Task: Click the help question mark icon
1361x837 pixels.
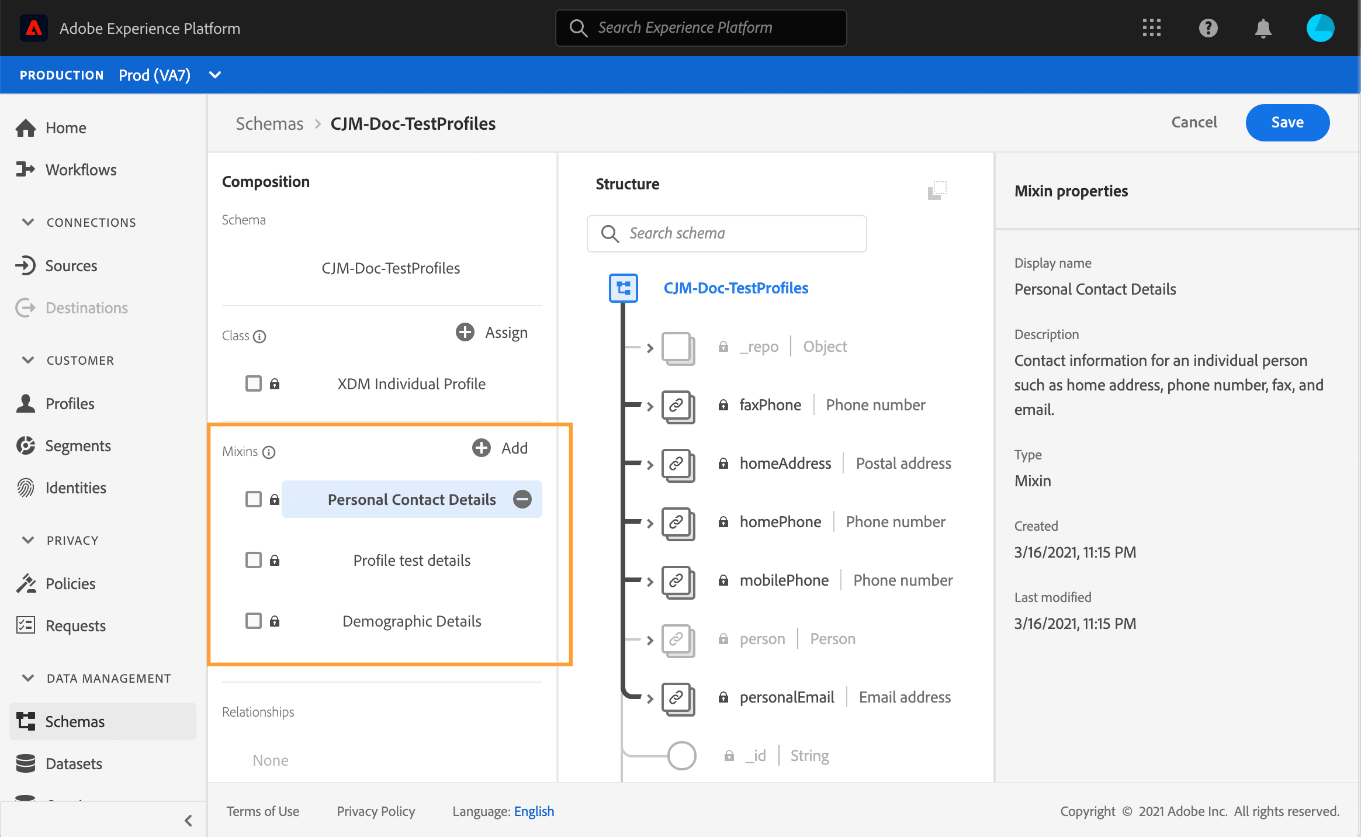Action: pyautogui.click(x=1208, y=28)
